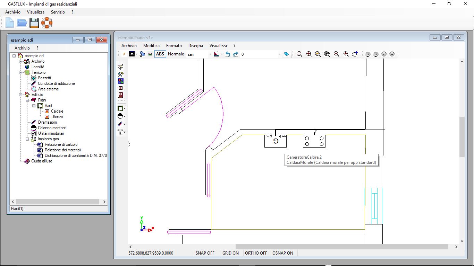The height and width of the screenshot is (266, 474).
Task: Click the drawing's horizontal scrollbar thumb
Action: [x=341, y=247]
